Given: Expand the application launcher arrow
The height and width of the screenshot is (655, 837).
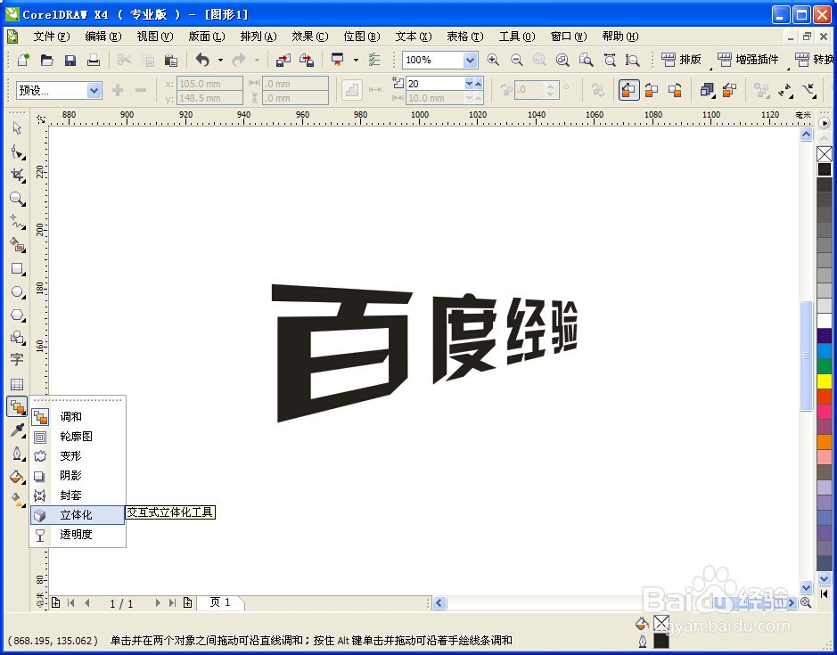Looking at the screenshot, I should click(356, 61).
